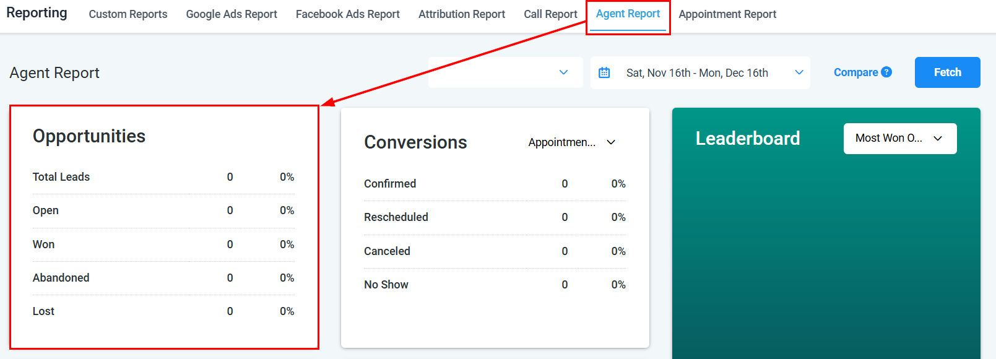Open Facebook Ads Report tab
Viewport: 996px width, 359px height.
(348, 14)
